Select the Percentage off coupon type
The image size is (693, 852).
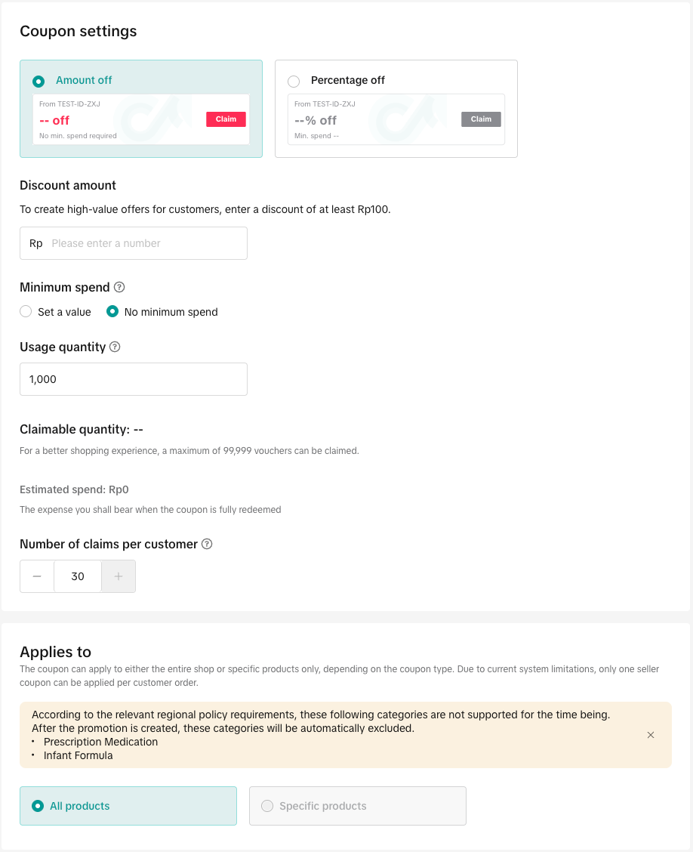coord(294,81)
